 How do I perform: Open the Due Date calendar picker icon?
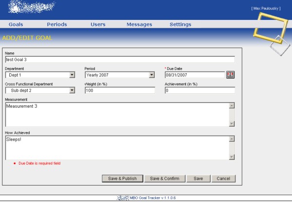coord(230,75)
